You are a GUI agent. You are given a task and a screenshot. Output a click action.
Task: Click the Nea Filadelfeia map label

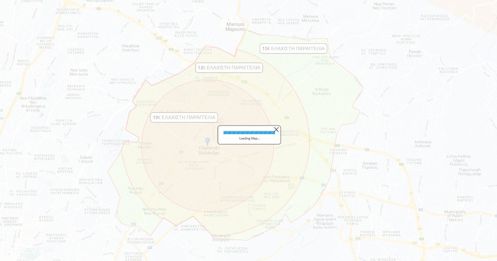pos(33,104)
